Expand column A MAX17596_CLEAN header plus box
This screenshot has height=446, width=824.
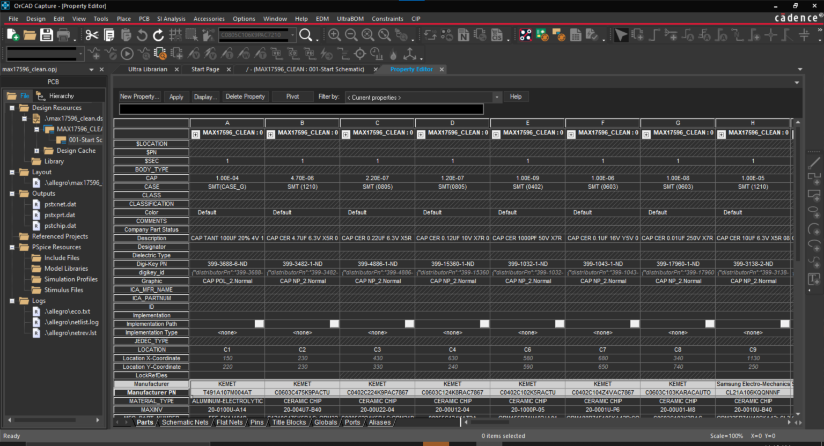[195, 135]
